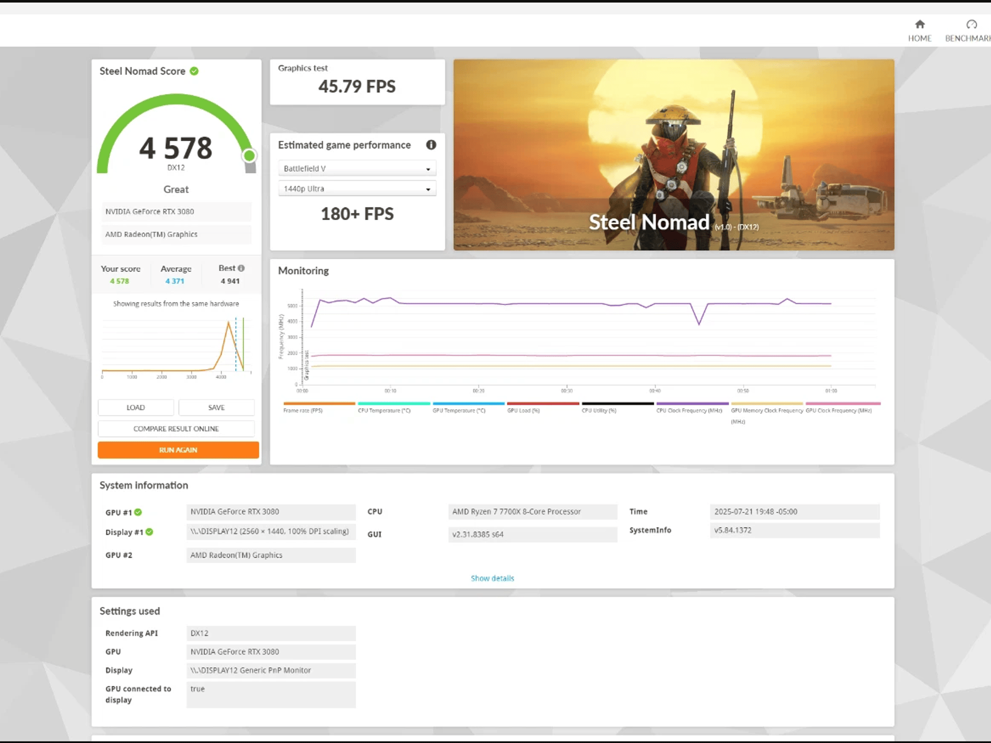This screenshot has width=991, height=743.
Task: Toggle the GPU Load (%) legend series
Action: pyautogui.click(x=543, y=407)
